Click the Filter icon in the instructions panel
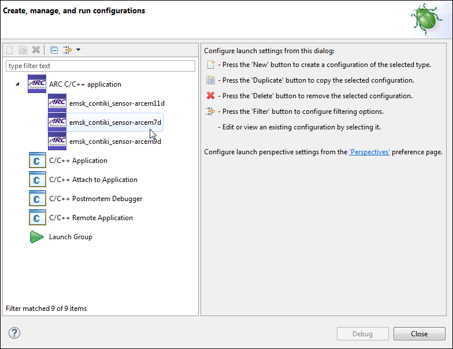The width and height of the screenshot is (453, 349). tap(210, 111)
